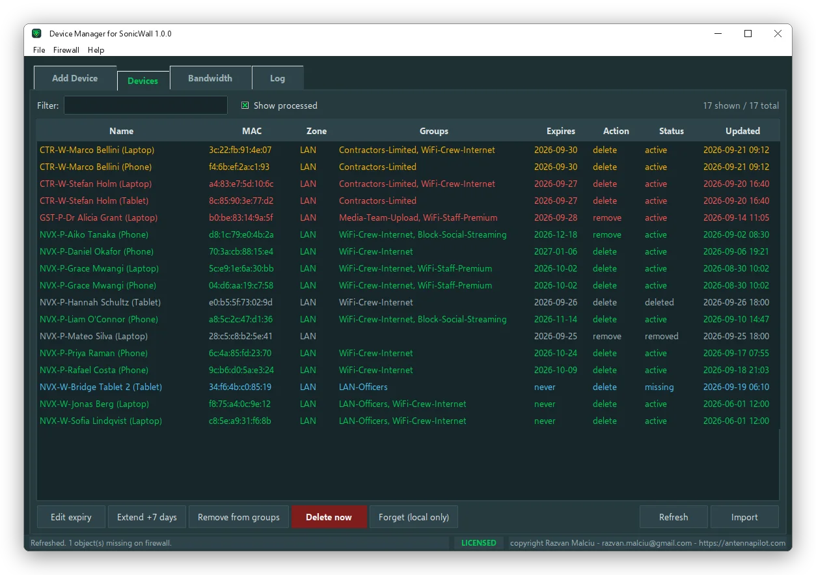Click the '17 shown / 17 total' counter
This screenshot has height=575, width=816.
[741, 105]
